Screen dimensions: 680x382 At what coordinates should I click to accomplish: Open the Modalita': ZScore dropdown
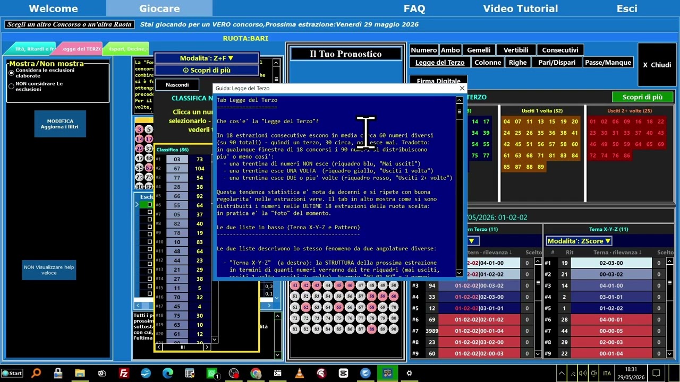tap(579, 241)
